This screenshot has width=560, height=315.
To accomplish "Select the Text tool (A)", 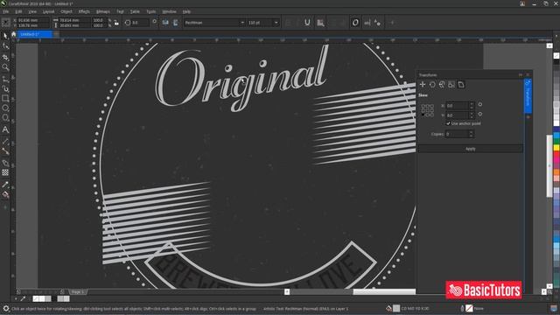I will click(5, 129).
